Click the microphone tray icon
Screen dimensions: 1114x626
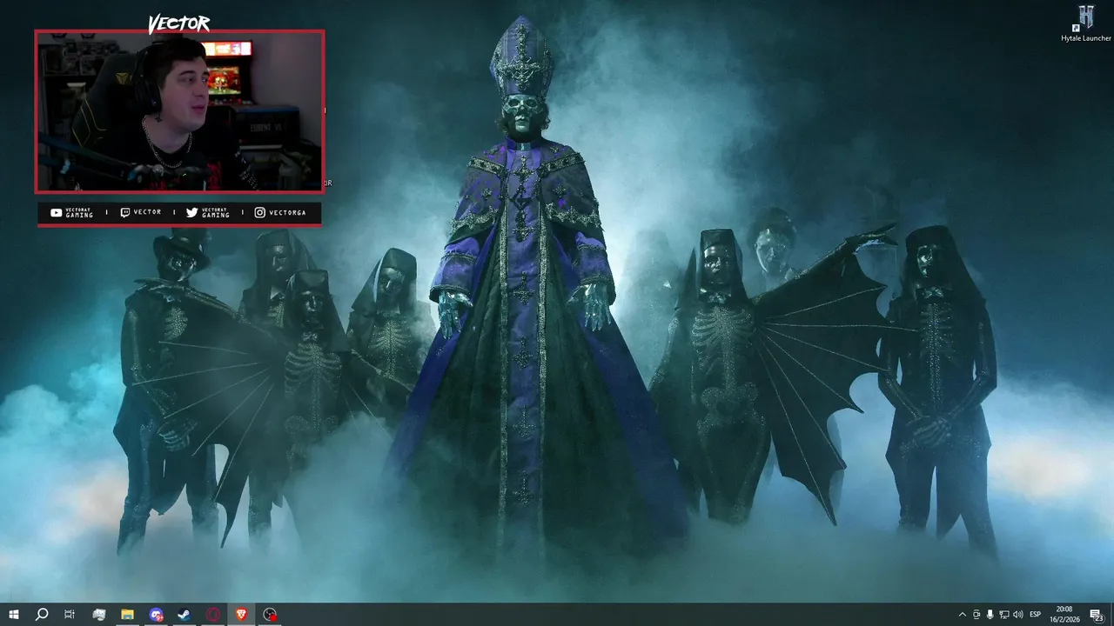pos(990,615)
